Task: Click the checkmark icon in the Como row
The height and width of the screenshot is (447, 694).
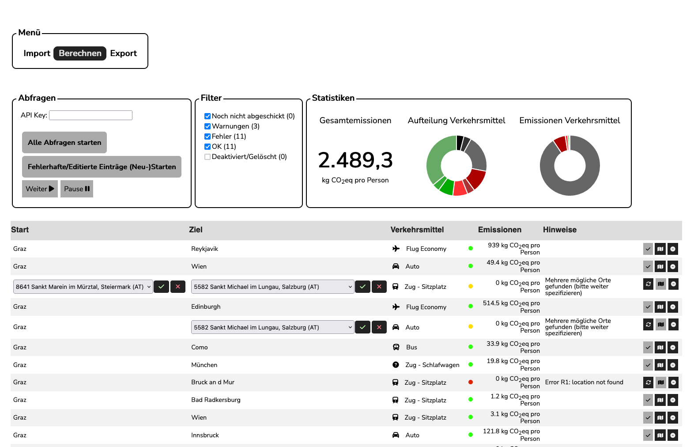Action: [648, 348]
